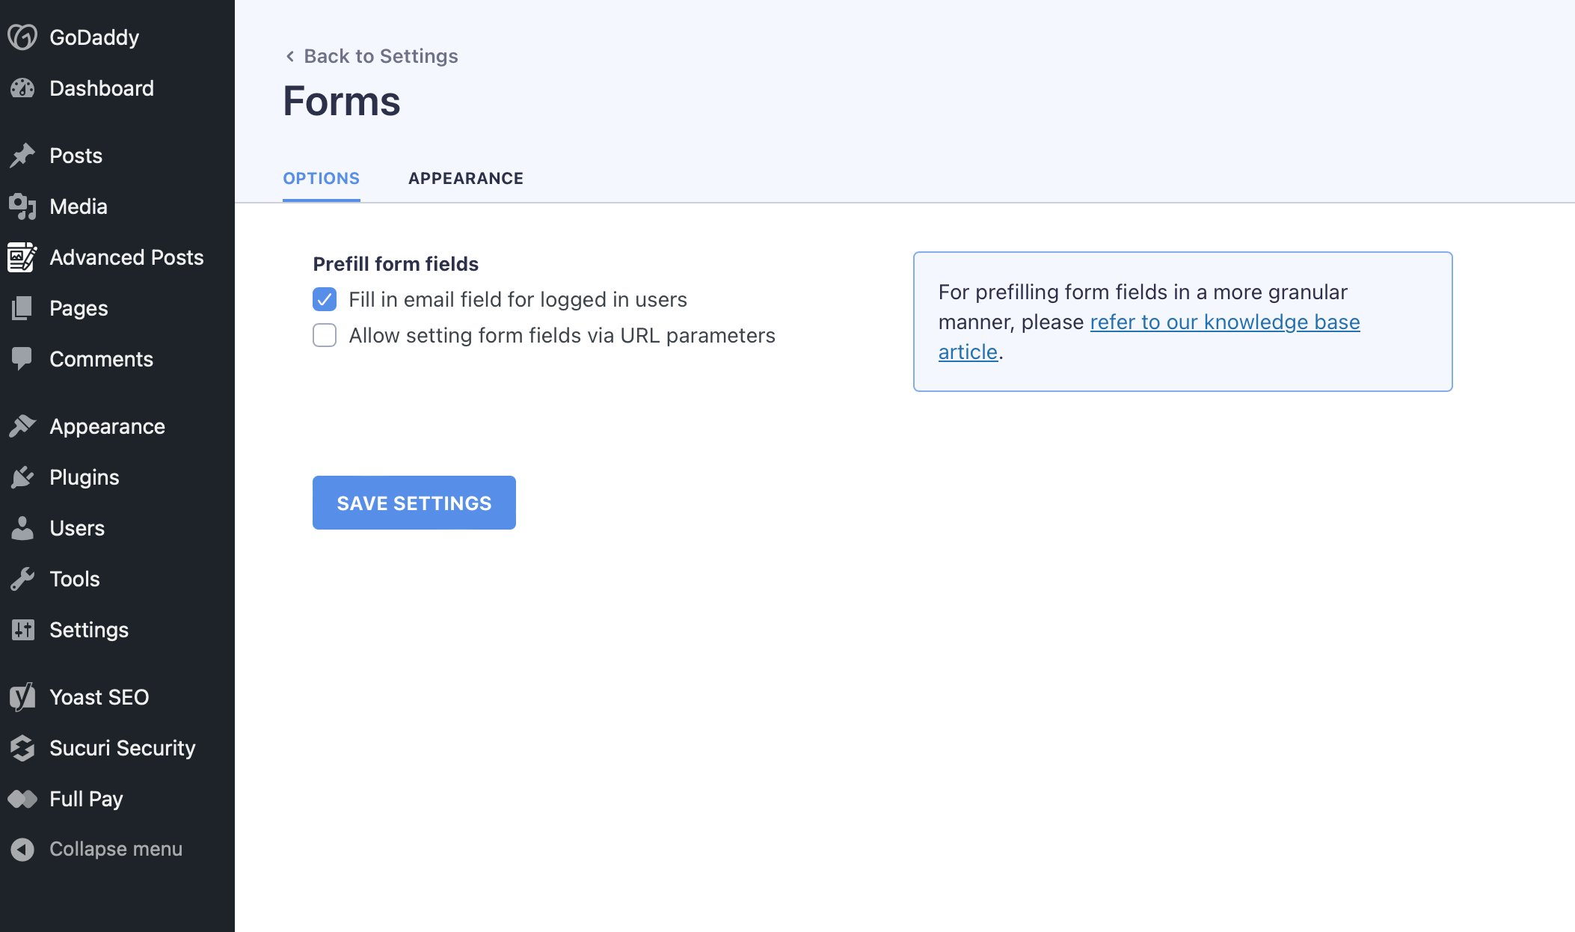
Task: Click the Sucuri Security icon
Action: click(x=22, y=748)
